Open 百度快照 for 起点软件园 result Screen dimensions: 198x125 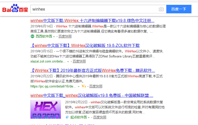[x=100, y=117]
